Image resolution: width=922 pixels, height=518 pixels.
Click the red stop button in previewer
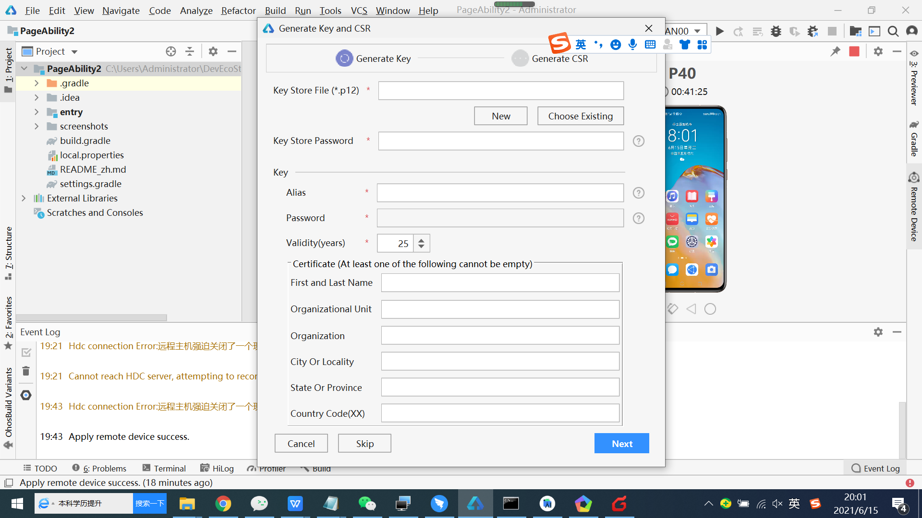click(x=854, y=51)
